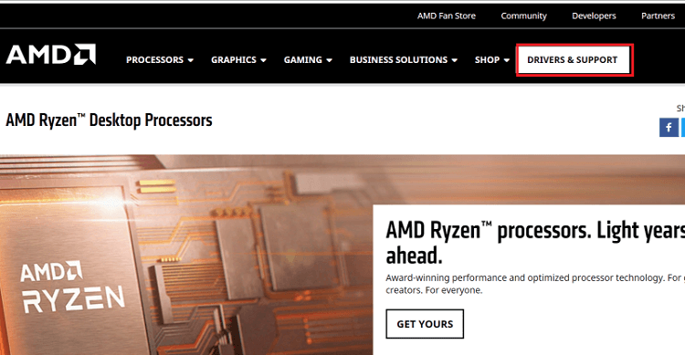
Task: Open the Developers link
Action: point(594,16)
